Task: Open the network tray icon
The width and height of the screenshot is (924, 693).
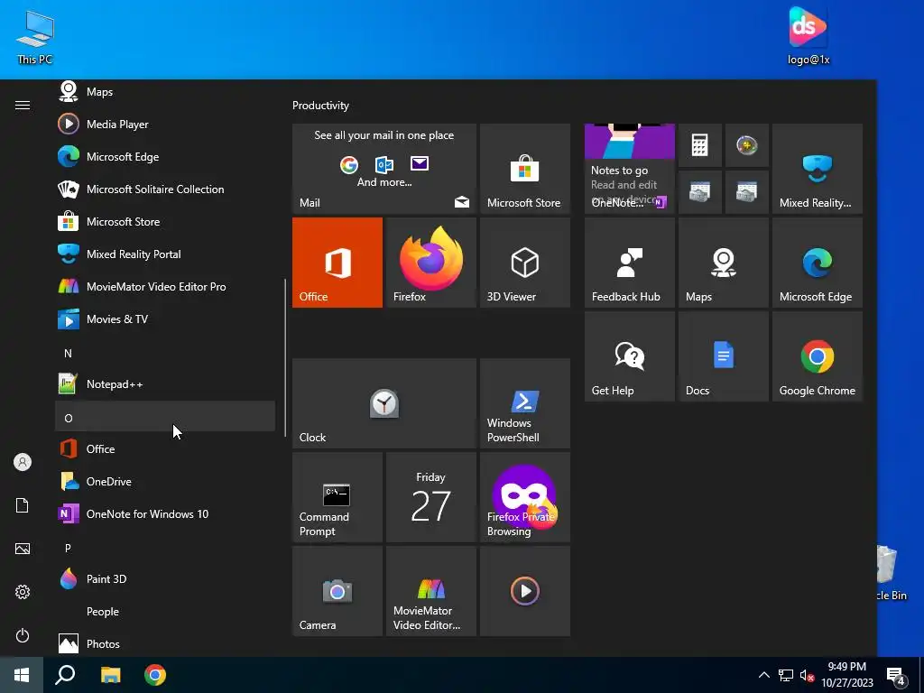Action: click(x=786, y=675)
